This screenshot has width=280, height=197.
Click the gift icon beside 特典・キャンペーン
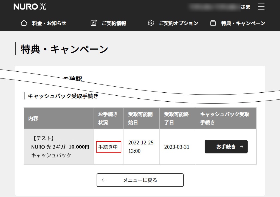click(213, 23)
